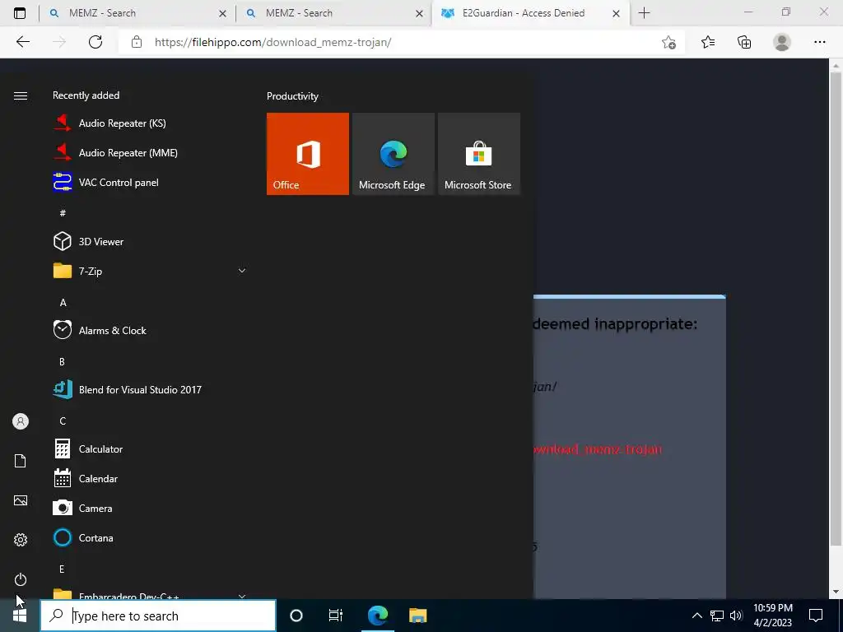Open the Office tile
This screenshot has height=632, width=843.
(x=308, y=154)
